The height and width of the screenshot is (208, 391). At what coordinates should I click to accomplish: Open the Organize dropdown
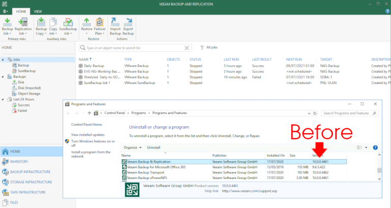point(133,147)
